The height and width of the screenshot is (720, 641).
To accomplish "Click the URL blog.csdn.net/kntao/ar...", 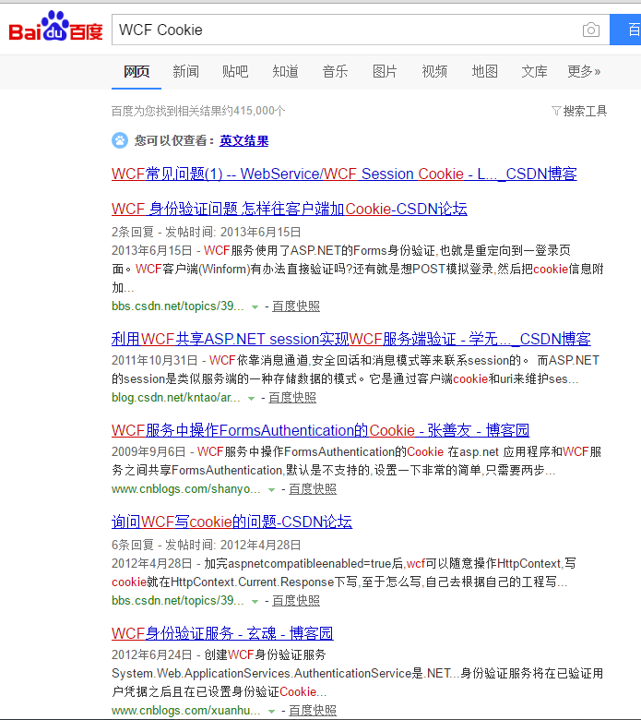I will pos(176,398).
